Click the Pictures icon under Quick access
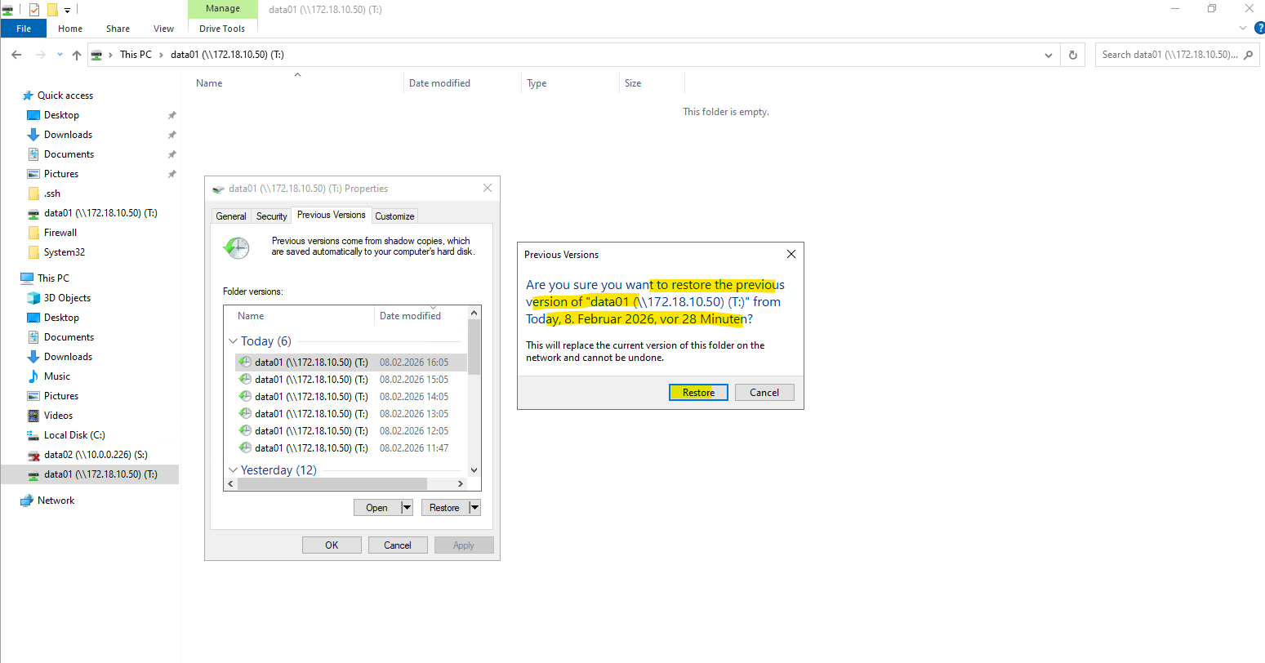 click(x=33, y=174)
